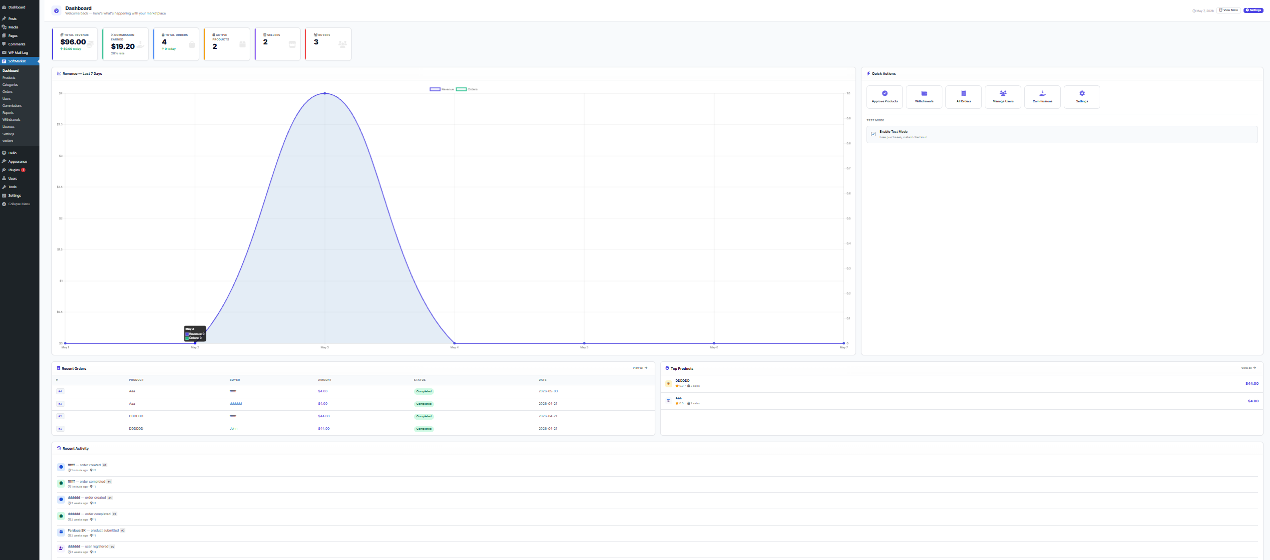Viewport: 1270px width, 560px height.
Task: Open Categories in SoftMarket submenu
Action: (10, 85)
